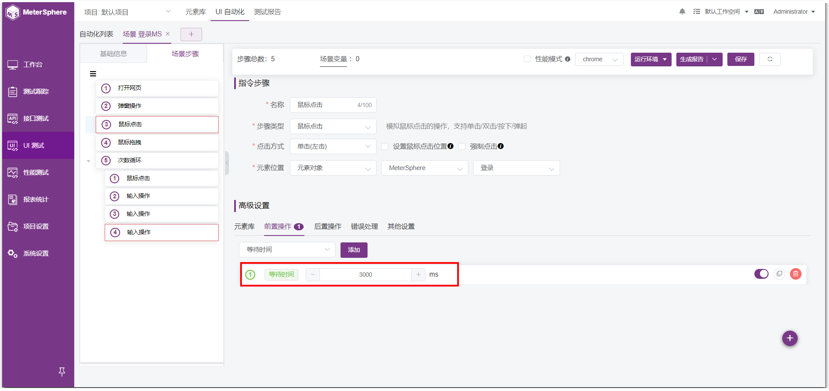Open the 运行环境 dropdown
This screenshot has height=391, width=829.
point(651,59)
